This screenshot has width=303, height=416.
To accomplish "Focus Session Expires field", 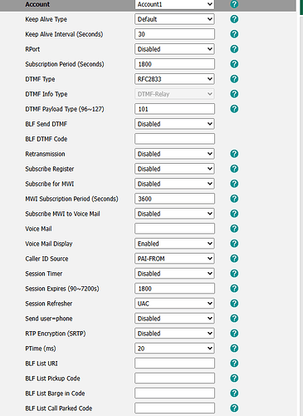I will [x=174, y=289].
